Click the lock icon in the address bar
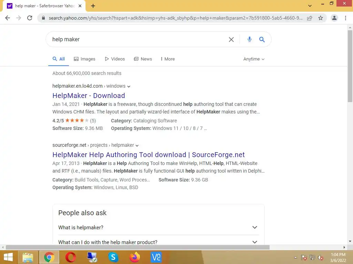The height and width of the screenshot is (264, 353). click(x=43, y=18)
